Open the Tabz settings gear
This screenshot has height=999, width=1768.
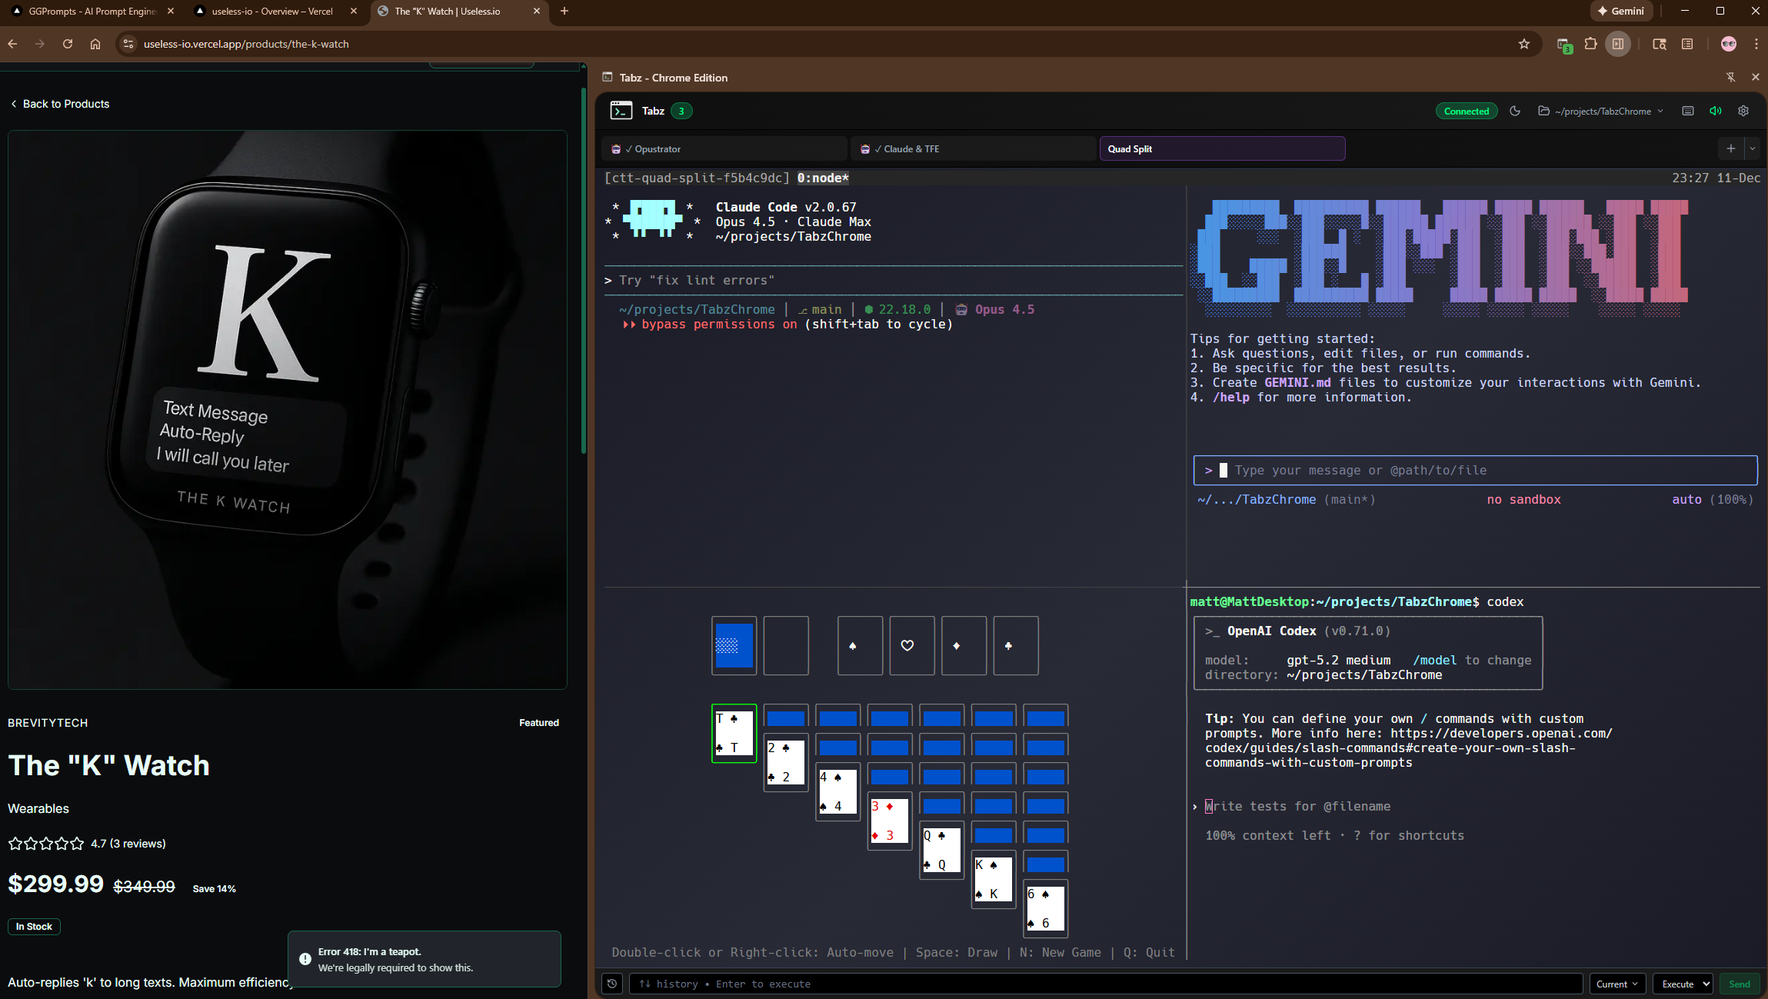[x=1743, y=111]
